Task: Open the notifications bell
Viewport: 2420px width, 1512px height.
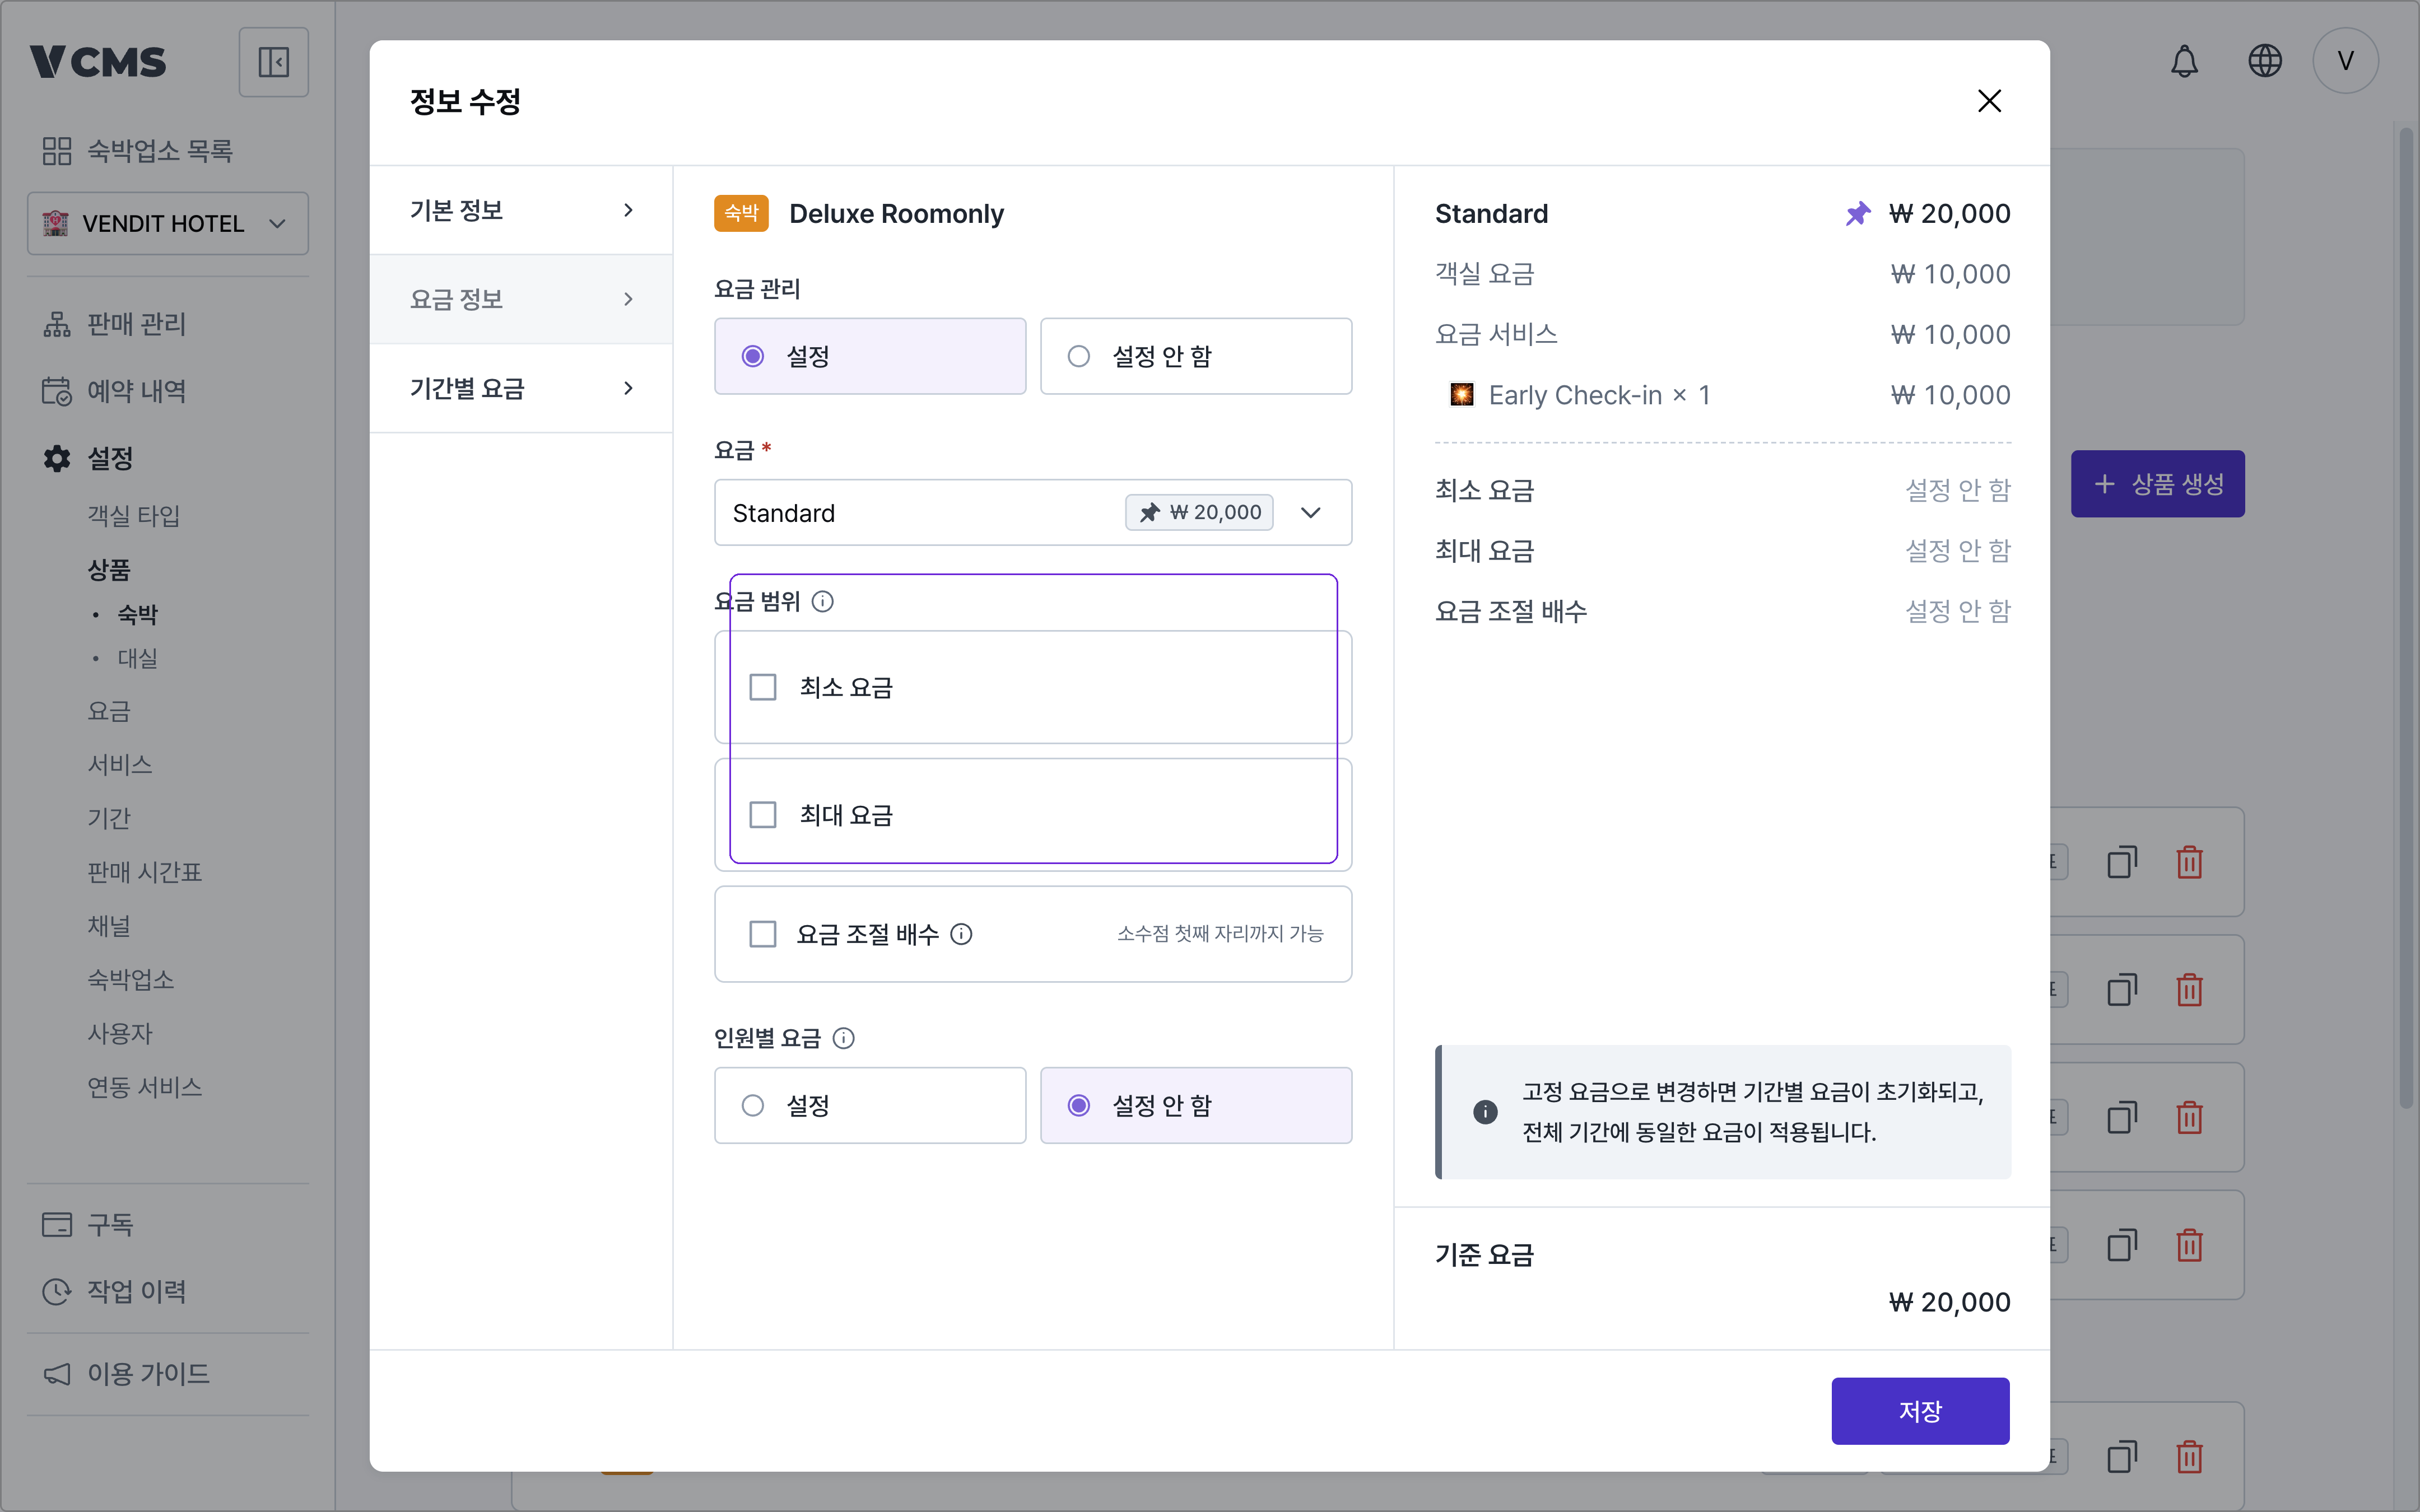Action: click(2184, 61)
